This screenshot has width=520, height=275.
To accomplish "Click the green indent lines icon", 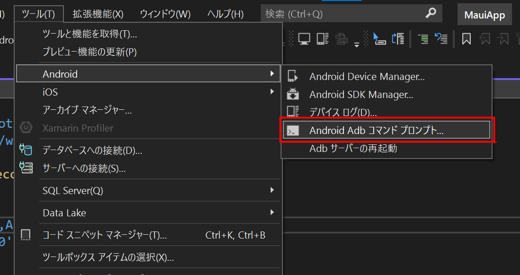I will pyautogui.click(x=423, y=39).
